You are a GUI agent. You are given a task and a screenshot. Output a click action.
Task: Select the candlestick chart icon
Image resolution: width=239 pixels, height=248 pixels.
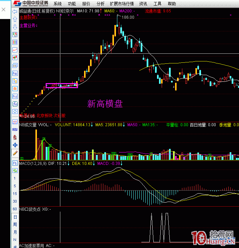tap(15, 57)
